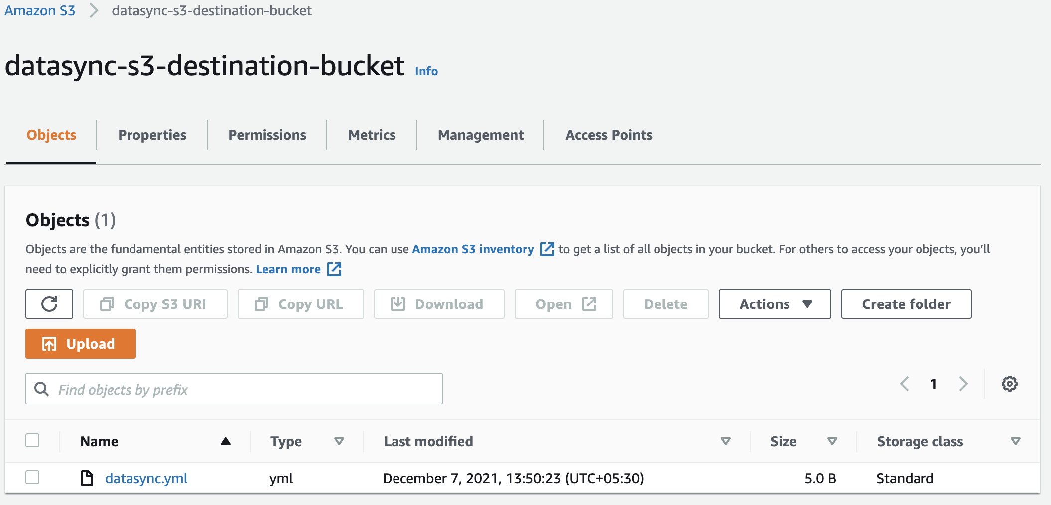Select the datasync.yml row checkbox
The image size is (1051, 505).
click(32, 477)
